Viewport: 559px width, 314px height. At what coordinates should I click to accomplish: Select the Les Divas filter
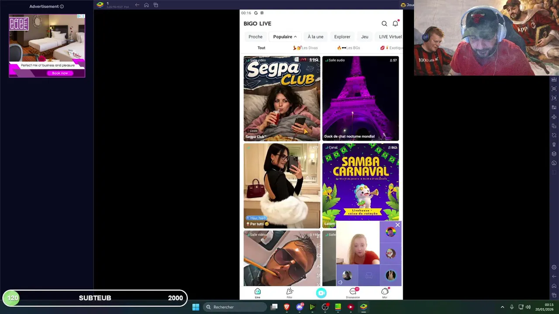(x=305, y=48)
